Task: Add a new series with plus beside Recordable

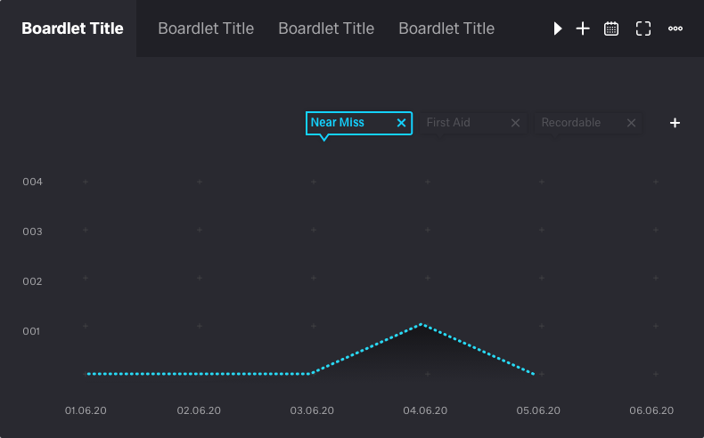Action: [x=675, y=123]
